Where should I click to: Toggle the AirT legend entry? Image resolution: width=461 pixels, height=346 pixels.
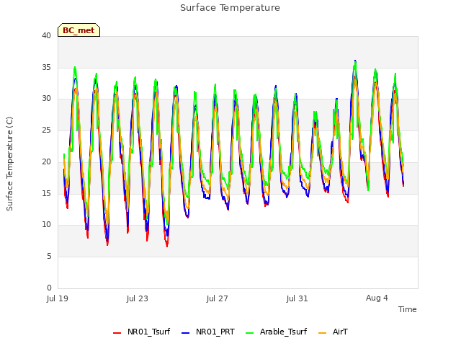click(333, 332)
